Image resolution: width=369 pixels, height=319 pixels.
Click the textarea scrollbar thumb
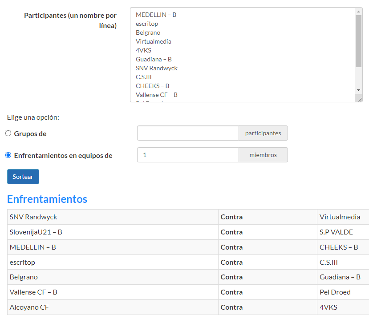359,41
